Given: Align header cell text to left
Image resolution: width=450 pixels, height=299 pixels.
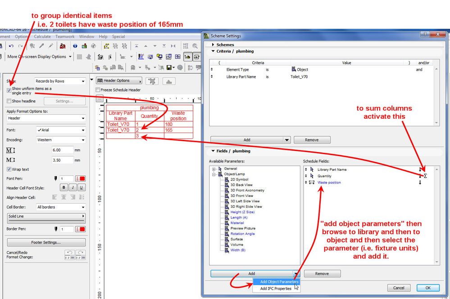Looking at the screenshot, I should click(x=55, y=197).
